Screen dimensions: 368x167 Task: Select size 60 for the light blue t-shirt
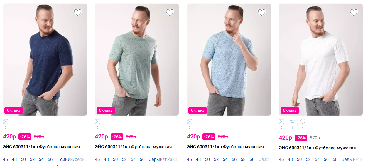252,159
